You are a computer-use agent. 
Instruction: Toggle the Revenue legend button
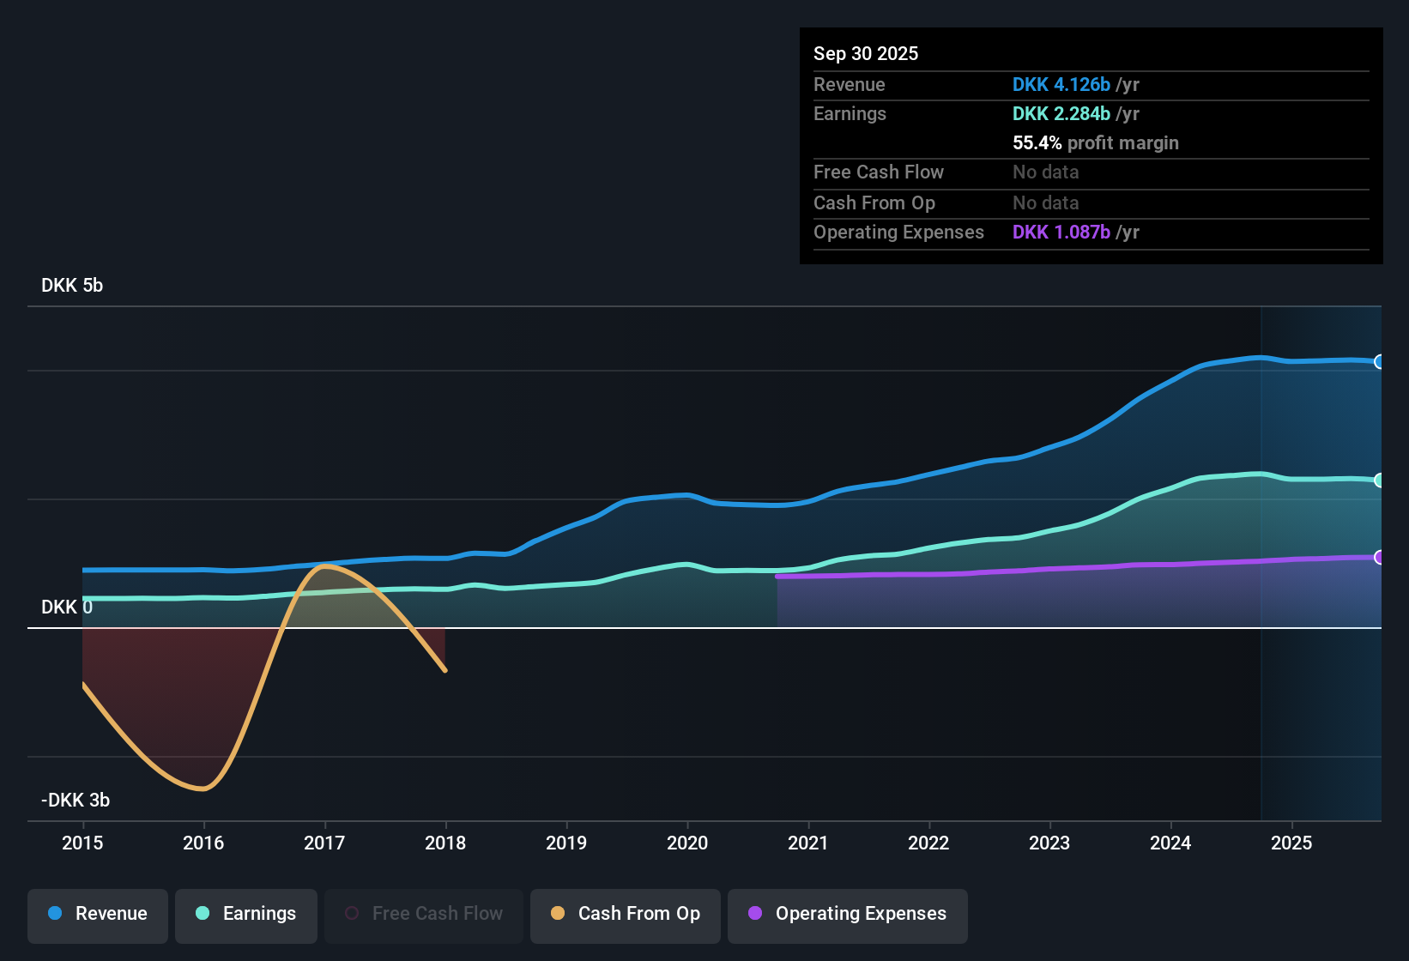click(98, 914)
